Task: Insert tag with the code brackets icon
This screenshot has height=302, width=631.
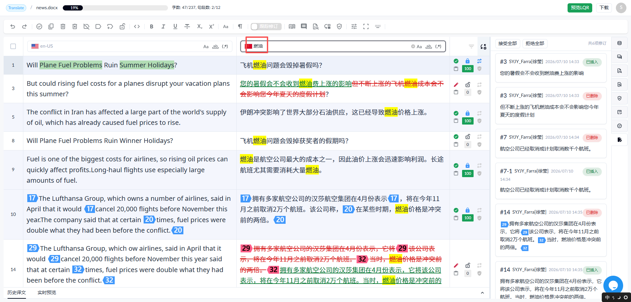Action: coord(137,27)
